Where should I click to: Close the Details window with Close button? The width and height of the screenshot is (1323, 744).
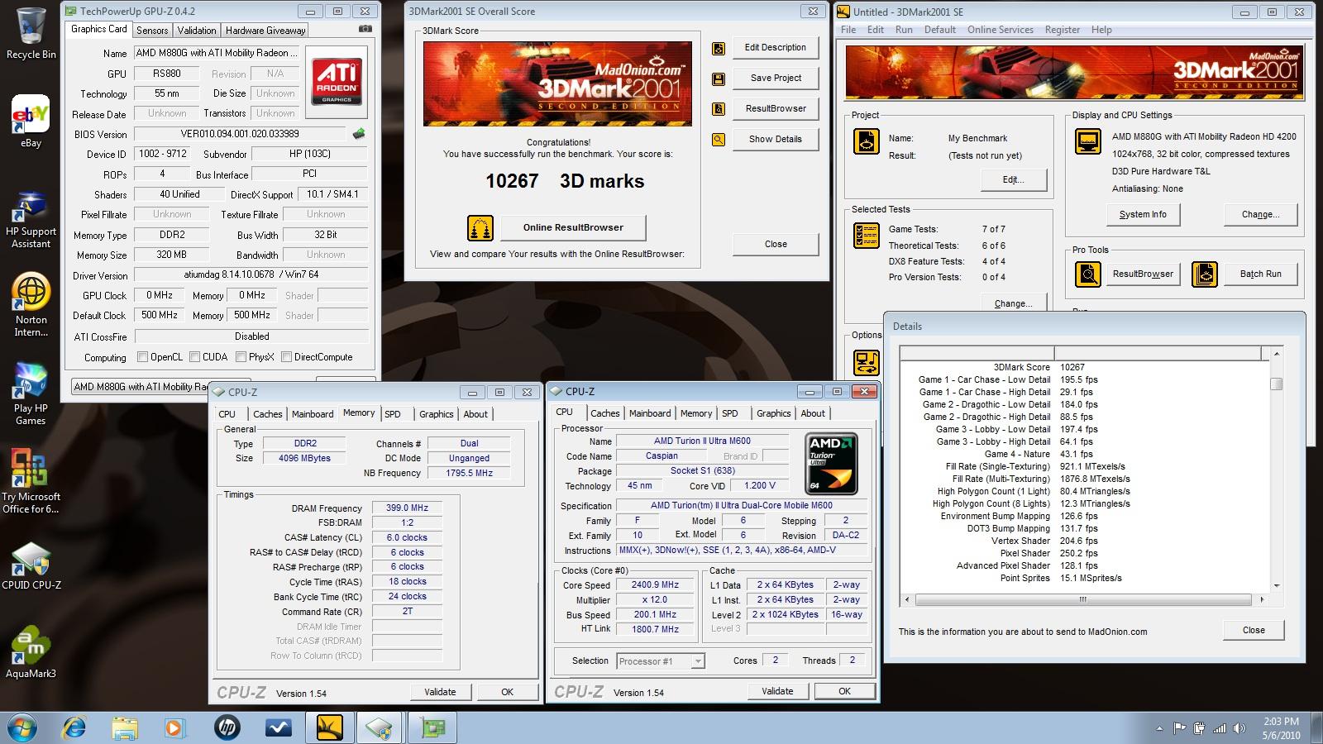[1254, 630]
